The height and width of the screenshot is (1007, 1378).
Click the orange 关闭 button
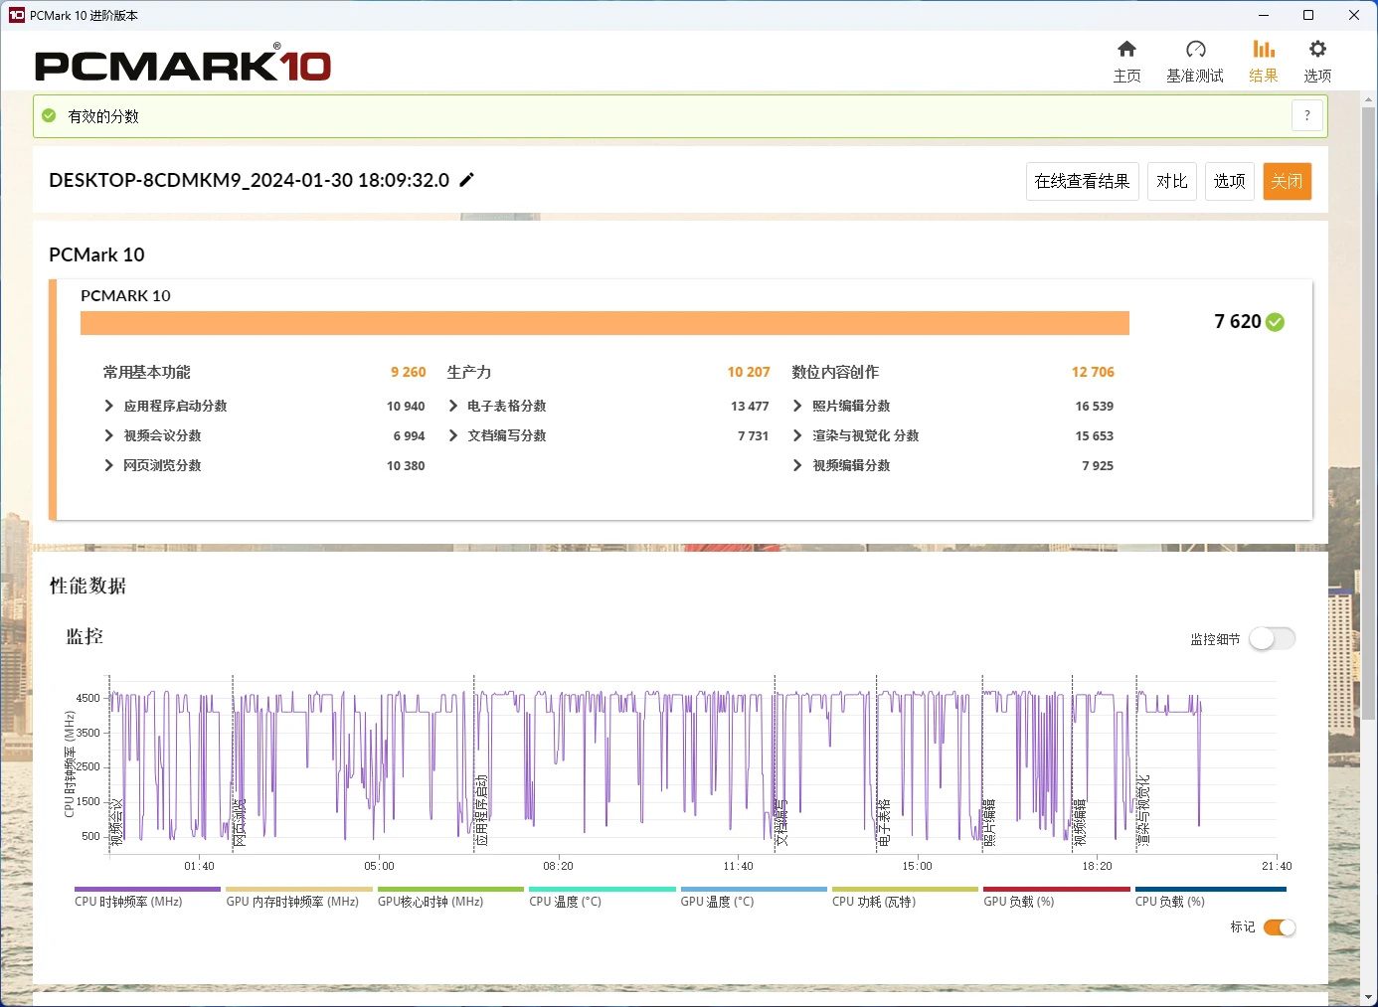click(x=1288, y=181)
